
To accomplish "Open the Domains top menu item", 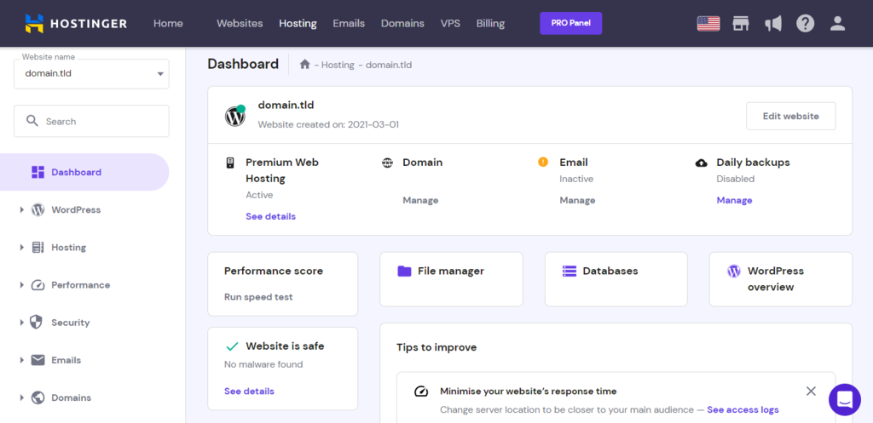I will point(402,23).
